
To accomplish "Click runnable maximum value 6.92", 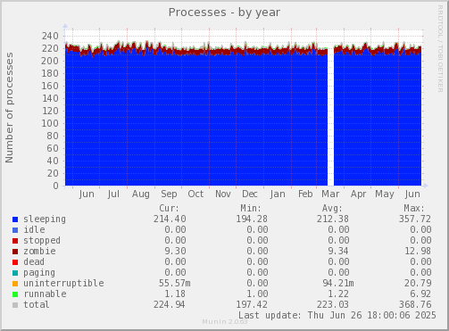I will 420,294.
